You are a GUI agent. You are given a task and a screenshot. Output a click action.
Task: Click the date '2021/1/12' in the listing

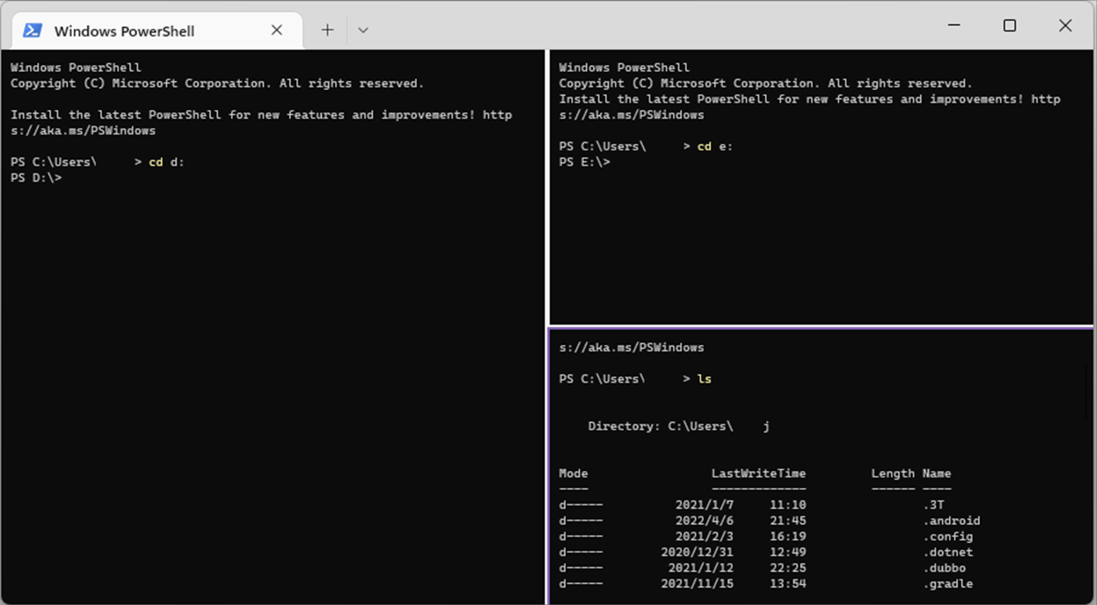[701, 568]
